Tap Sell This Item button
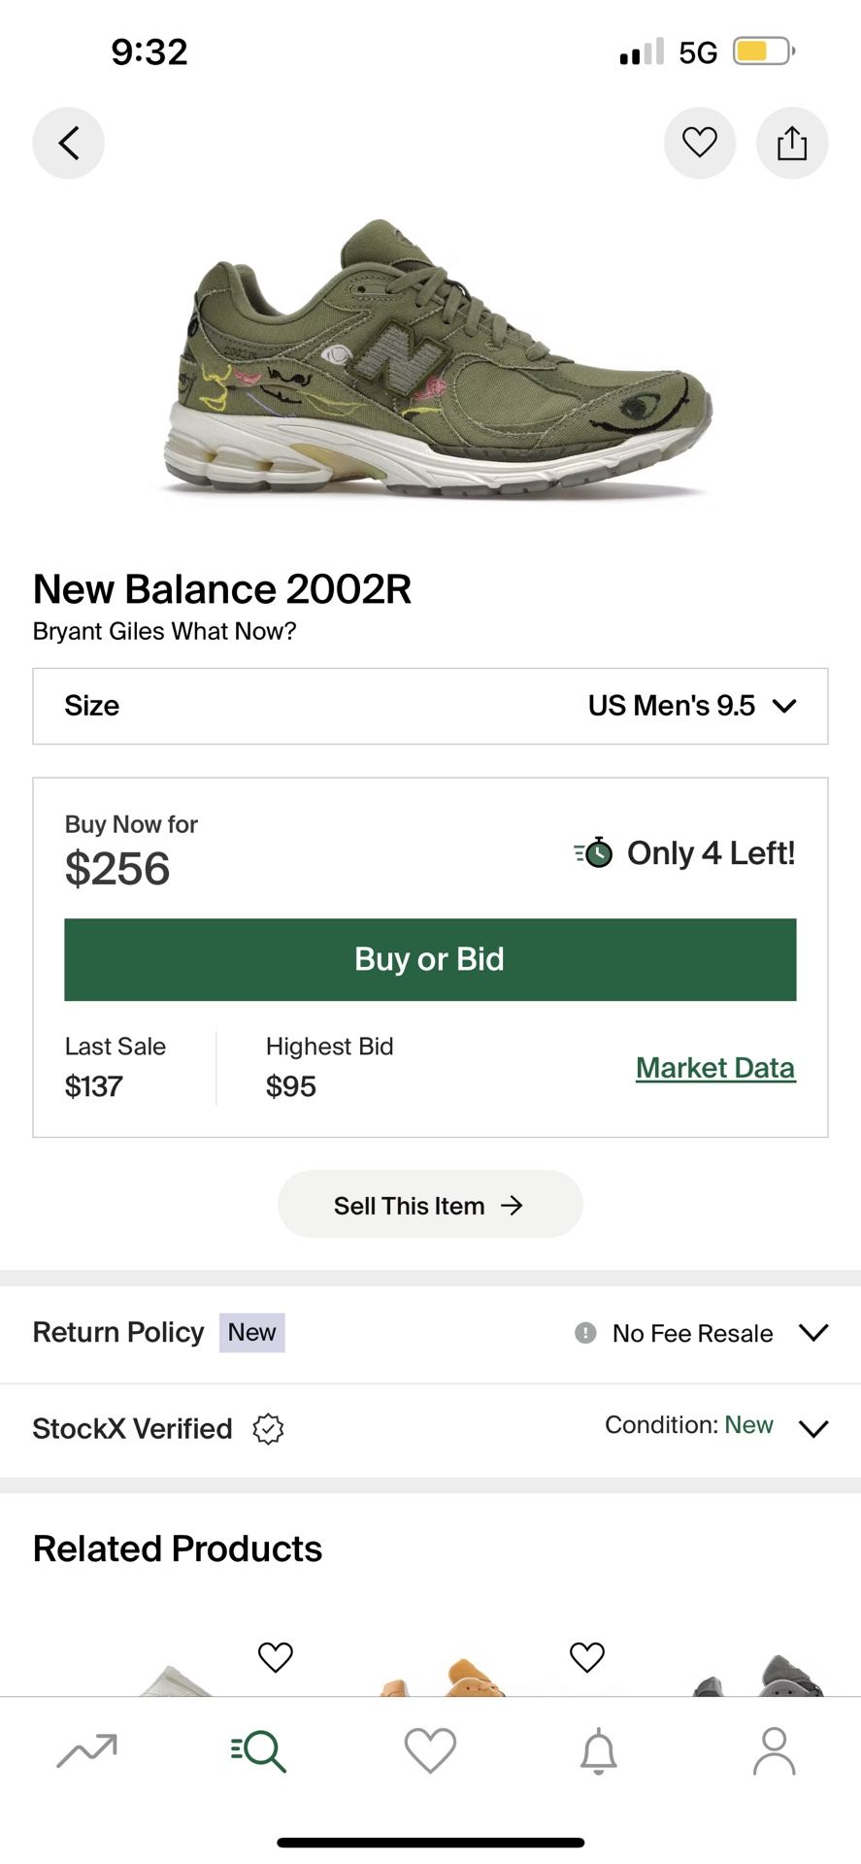This screenshot has width=861, height=1864. point(430,1205)
